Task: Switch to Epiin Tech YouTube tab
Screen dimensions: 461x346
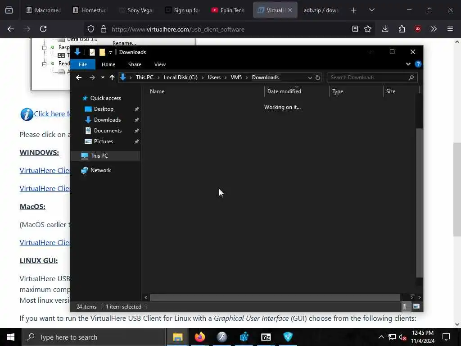Action: 228,10
